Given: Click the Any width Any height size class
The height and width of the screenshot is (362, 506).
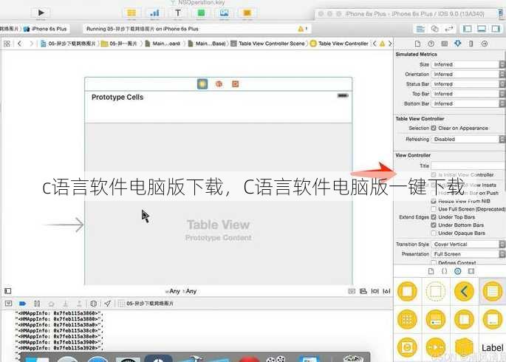Looking at the screenshot, I should point(181,291).
